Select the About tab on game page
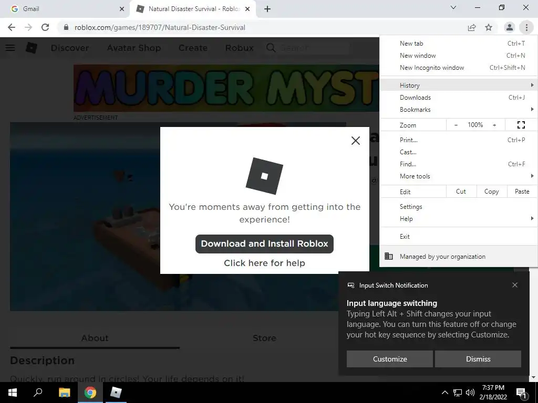 pyautogui.click(x=95, y=338)
